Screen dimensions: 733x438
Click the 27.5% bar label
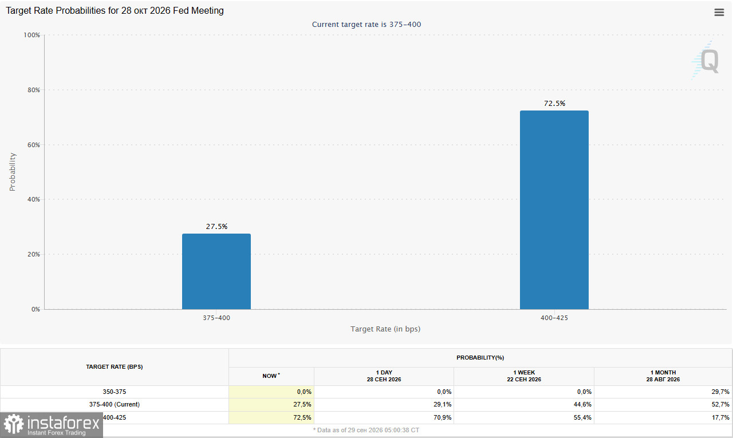click(x=216, y=226)
